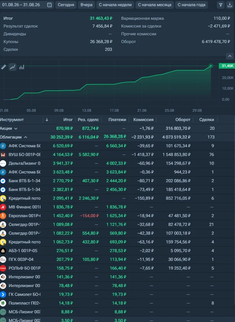Screen dimensions: 235x322
Task: Click the Вчера period button
Action: pos(86,5)
